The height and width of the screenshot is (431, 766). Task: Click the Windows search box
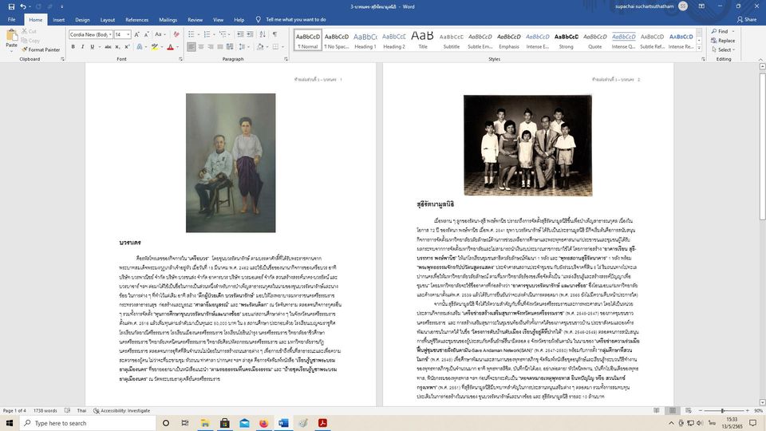[x=88, y=423]
